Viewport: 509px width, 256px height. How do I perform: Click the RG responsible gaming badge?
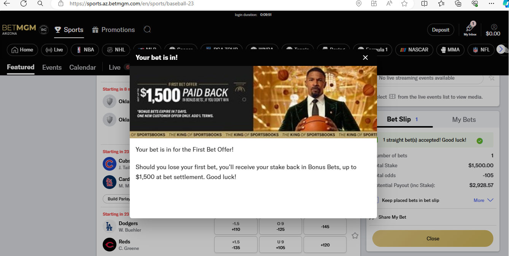point(44,30)
